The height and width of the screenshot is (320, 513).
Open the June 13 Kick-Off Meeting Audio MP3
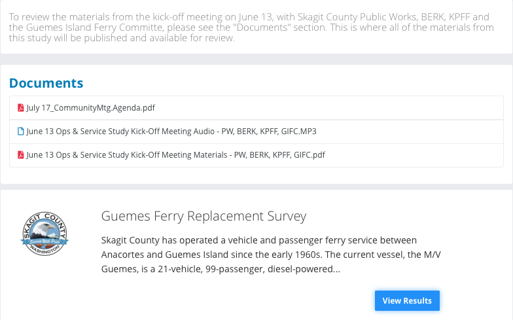(x=171, y=132)
